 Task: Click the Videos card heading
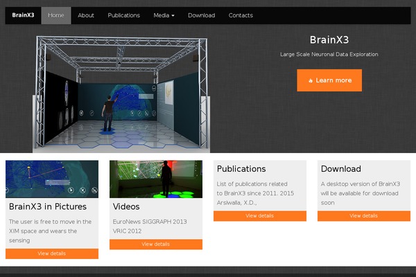tap(126, 206)
